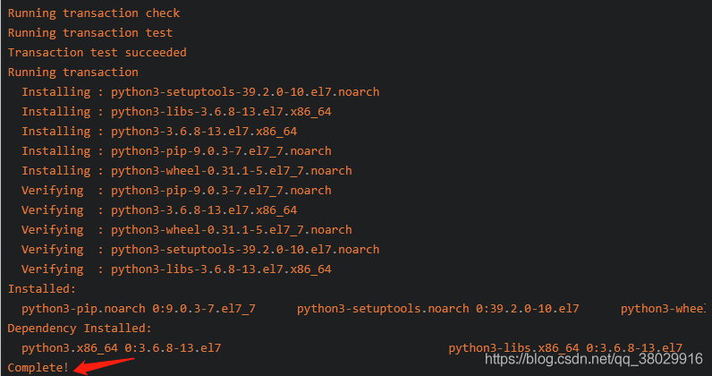The width and height of the screenshot is (712, 376).
Task: Open the blog.csdn.net watermark link
Action: (594, 359)
